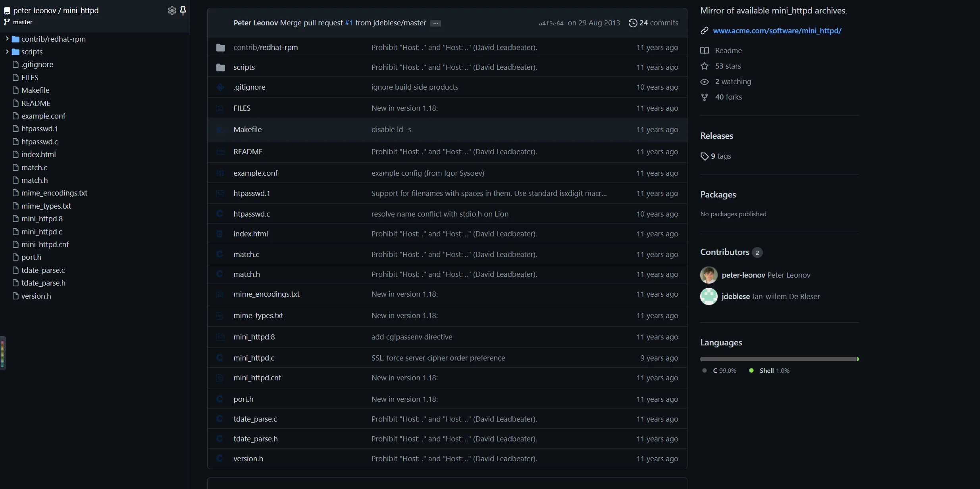This screenshot has width=980, height=489.
Task: Toggle the pin sidebar icon
Action: tap(183, 11)
